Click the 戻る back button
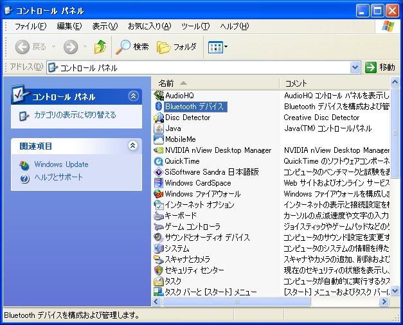 pos(31,47)
